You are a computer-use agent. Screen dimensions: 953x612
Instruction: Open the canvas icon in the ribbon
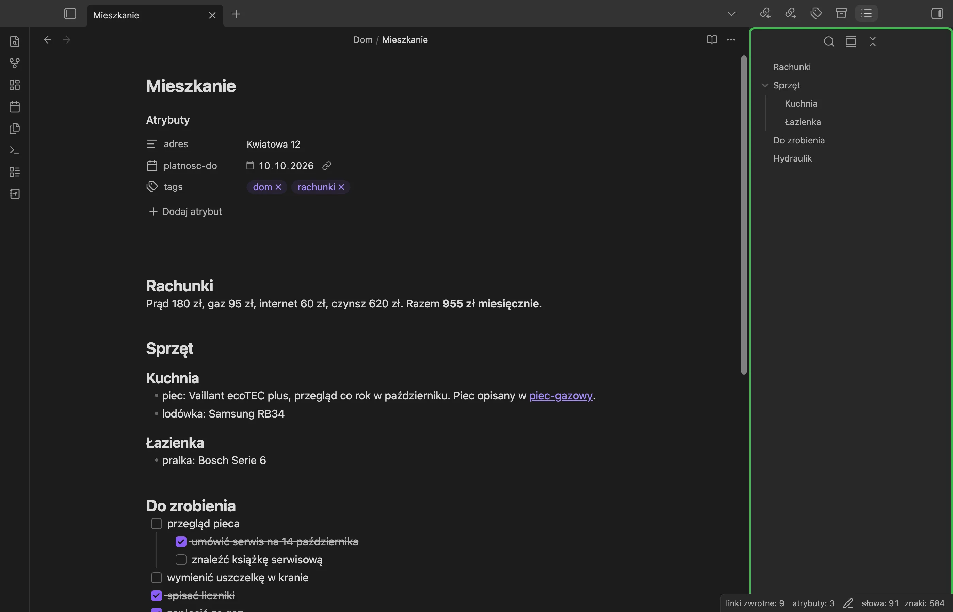(15, 85)
